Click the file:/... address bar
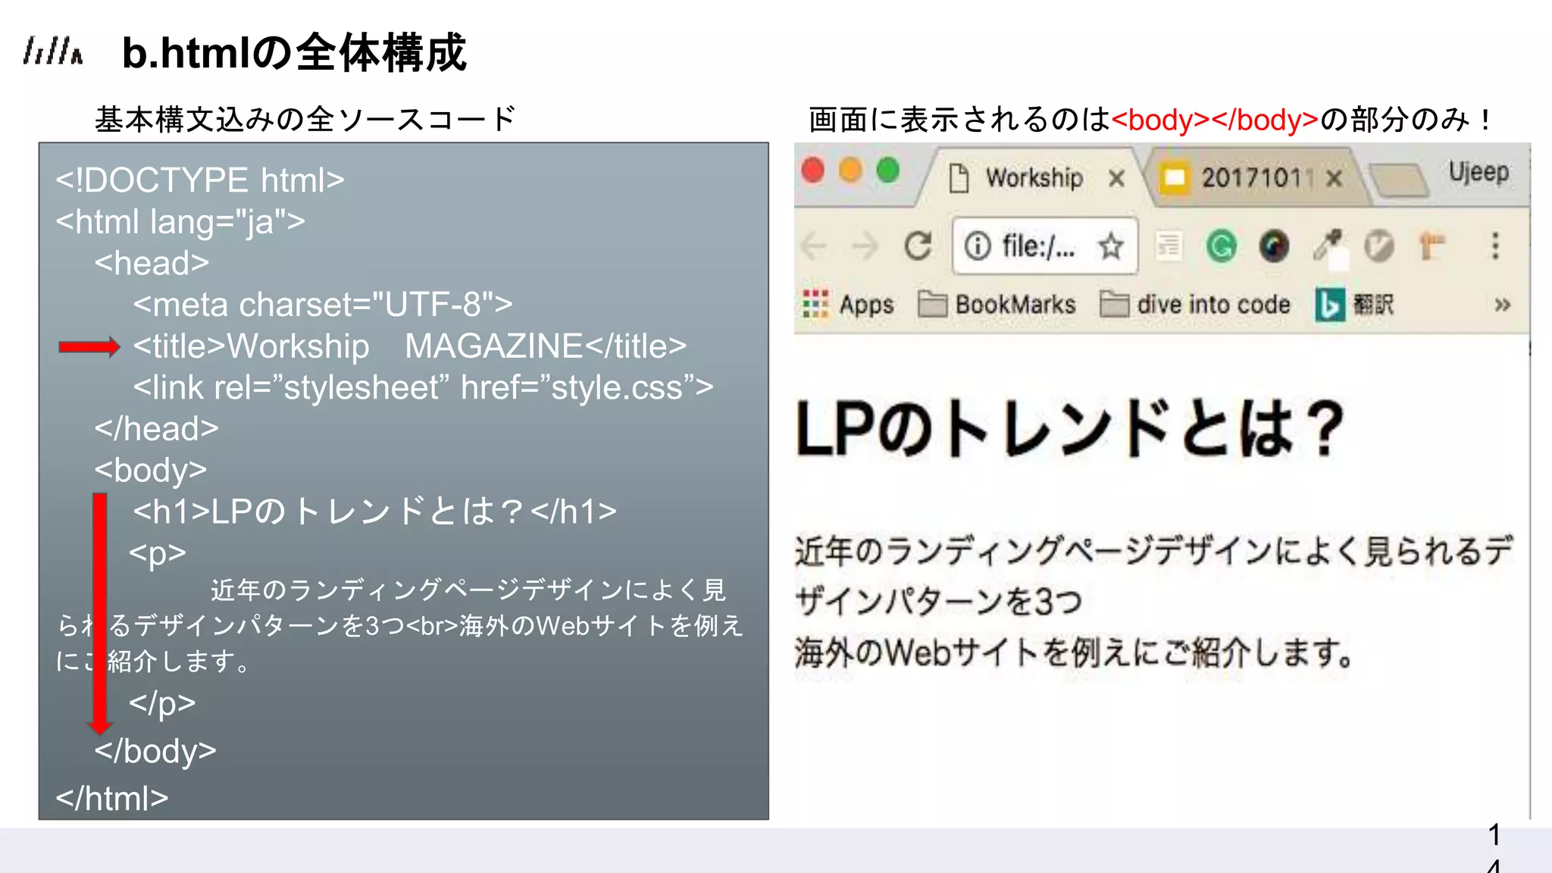 tap(1045, 246)
